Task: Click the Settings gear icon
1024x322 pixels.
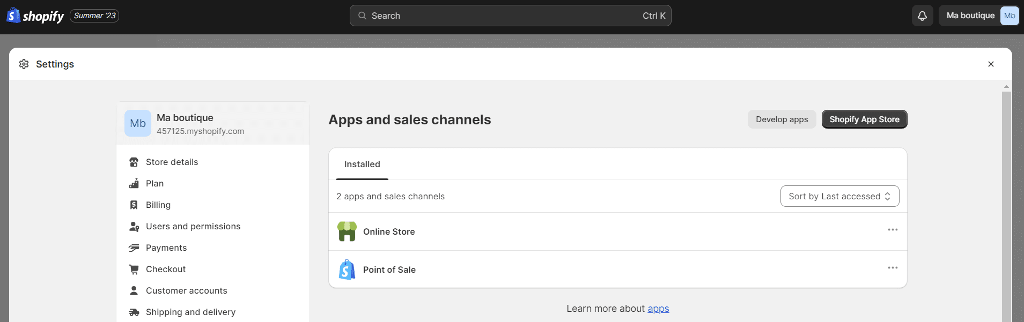Action: pyautogui.click(x=24, y=64)
